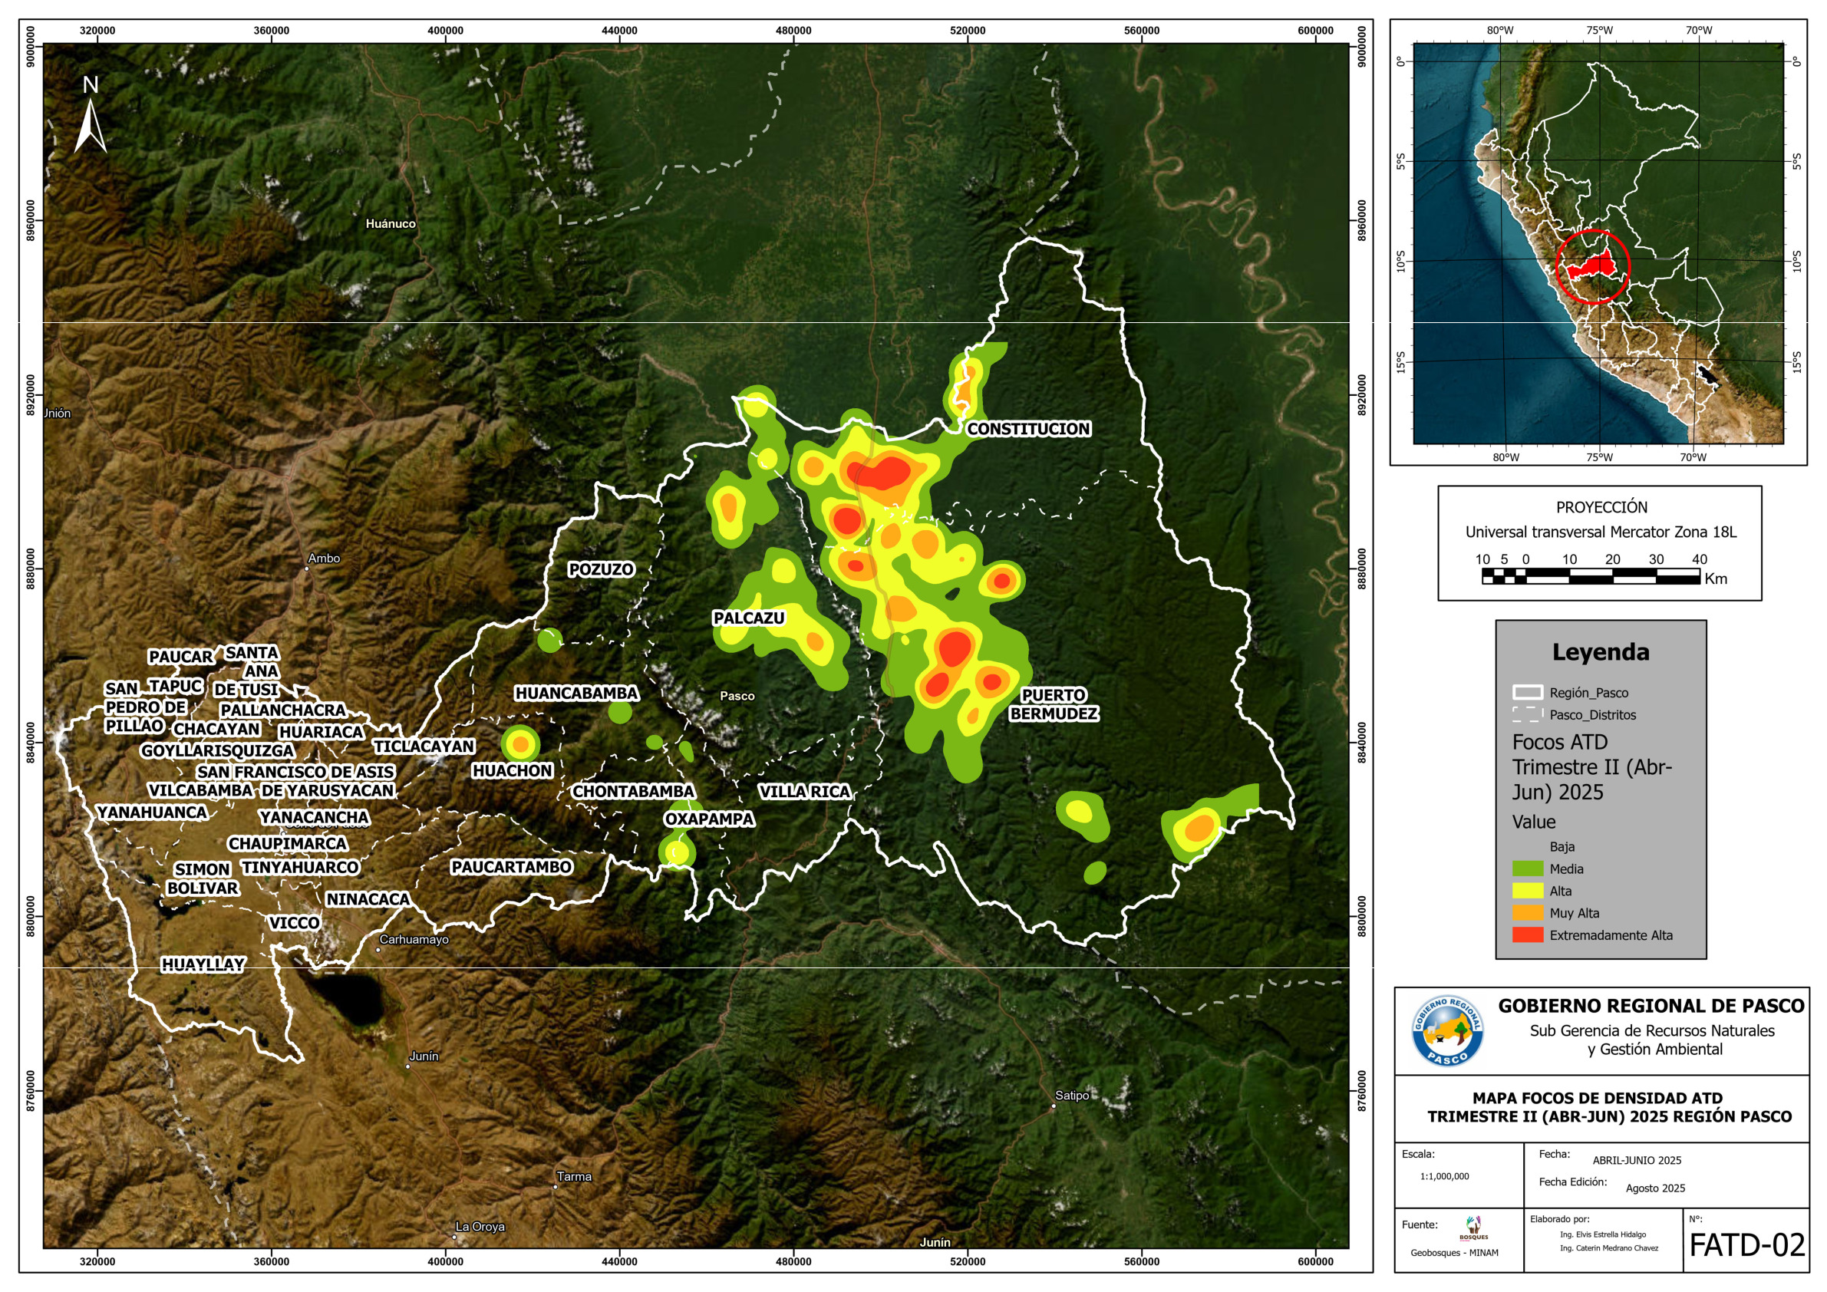Click the kilometer scale bar graphic
The height and width of the screenshot is (1292, 1827).
1590,578
